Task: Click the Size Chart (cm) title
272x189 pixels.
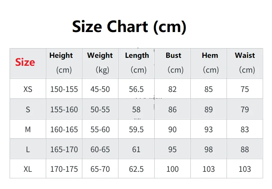Action: (129, 27)
